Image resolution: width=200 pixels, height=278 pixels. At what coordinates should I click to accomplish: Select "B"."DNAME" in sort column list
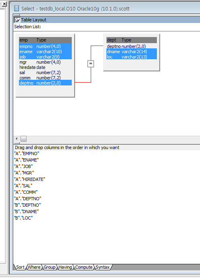coord(27,212)
